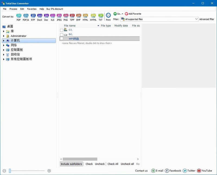
Task: Toggle Include subfolders option
Action: tap(71, 164)
